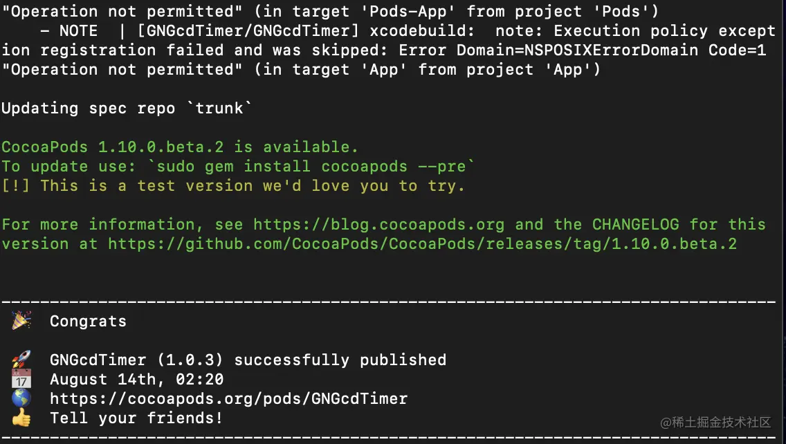Image resolution: width=786 pixels, height=444 pixels.
Task: Click "(in target 'App' from project 'App')" text
Action: 427,70
